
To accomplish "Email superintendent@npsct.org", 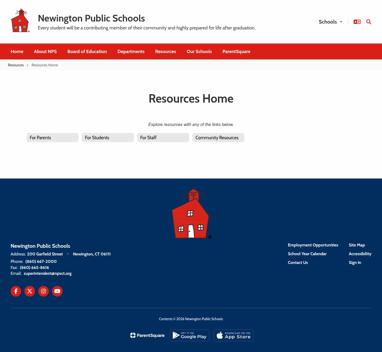I will tap(48, 273).
